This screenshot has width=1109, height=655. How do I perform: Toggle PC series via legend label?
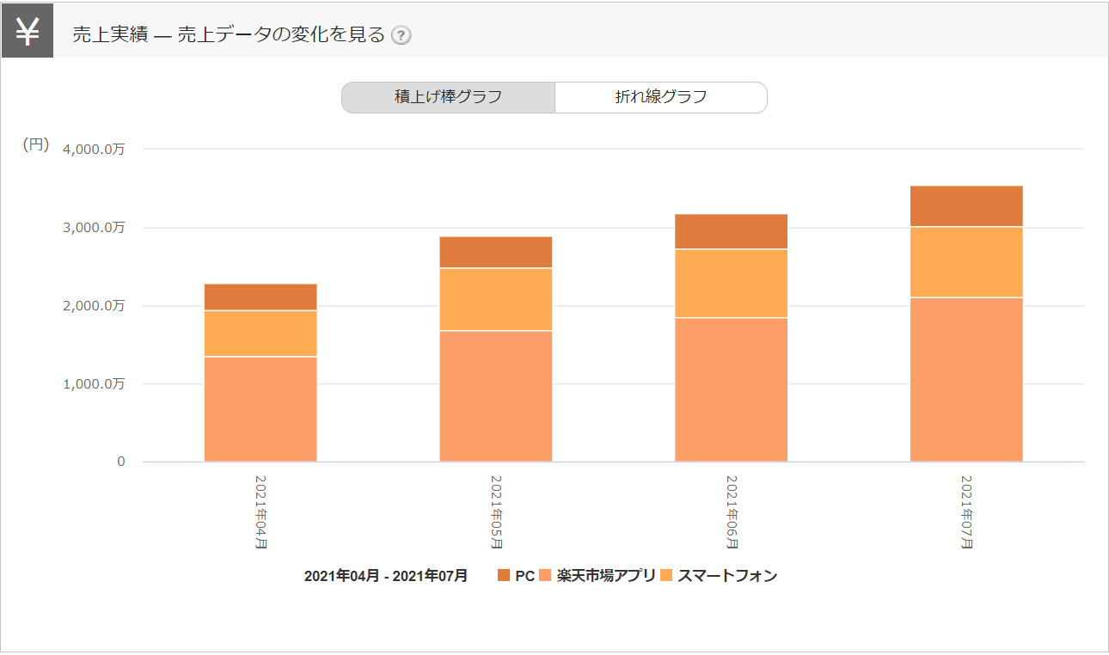click(x=524, y=576)
